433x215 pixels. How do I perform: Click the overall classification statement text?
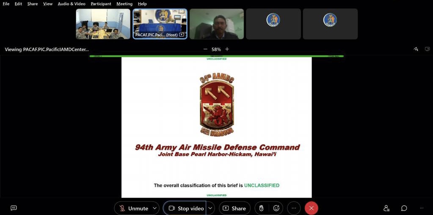(x=217, y=185)
